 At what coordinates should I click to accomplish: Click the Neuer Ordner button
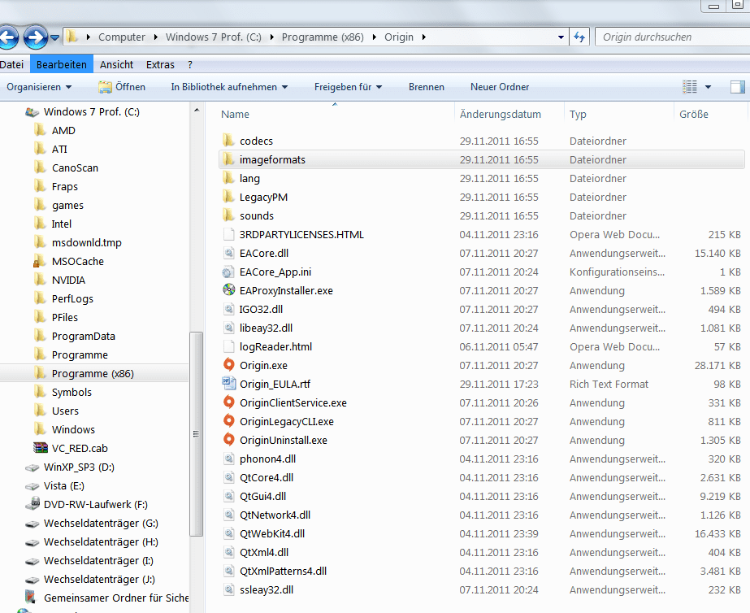point(500,87)
